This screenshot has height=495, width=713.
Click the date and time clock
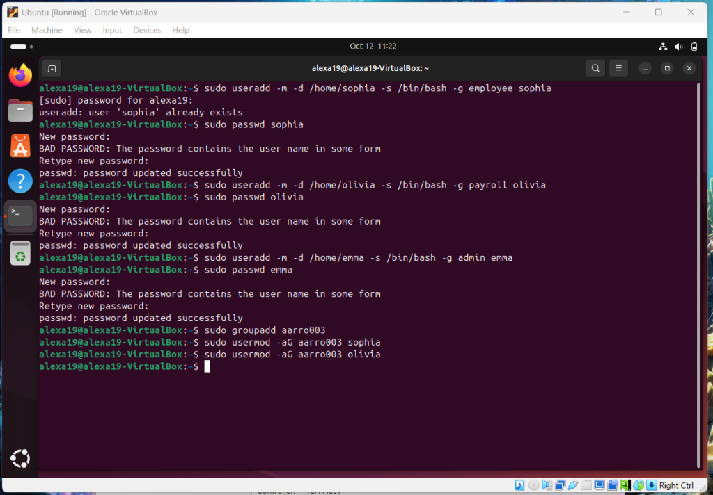pos(373,47)
